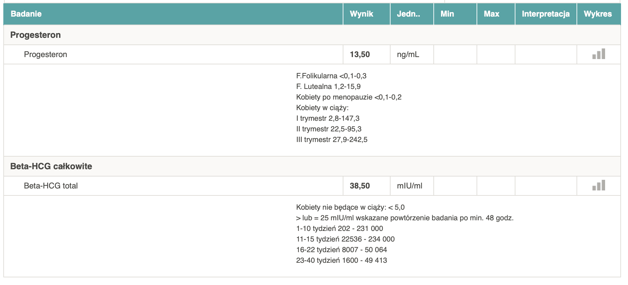Viewport: 628px width, 285px height.
Task: Open the chart icon for Beta-HCG total
Action: coord(598,185)
